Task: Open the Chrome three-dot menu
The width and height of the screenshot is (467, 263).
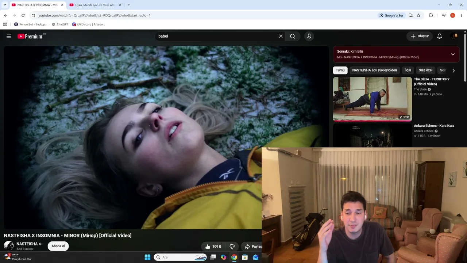Action: 462,15
